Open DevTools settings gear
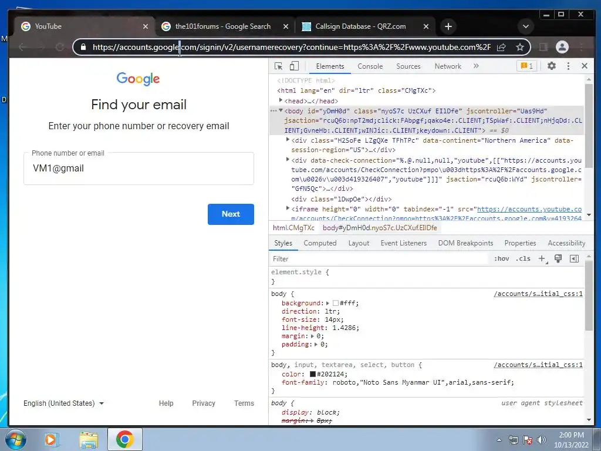This screenshot has width=601, height=451. (551, 66)
